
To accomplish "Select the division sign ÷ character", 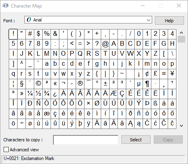I will click(22, 124).
